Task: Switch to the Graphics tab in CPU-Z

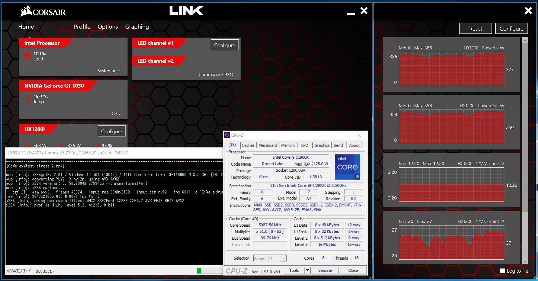Action: pyautogui.click(x=322, y=145)
